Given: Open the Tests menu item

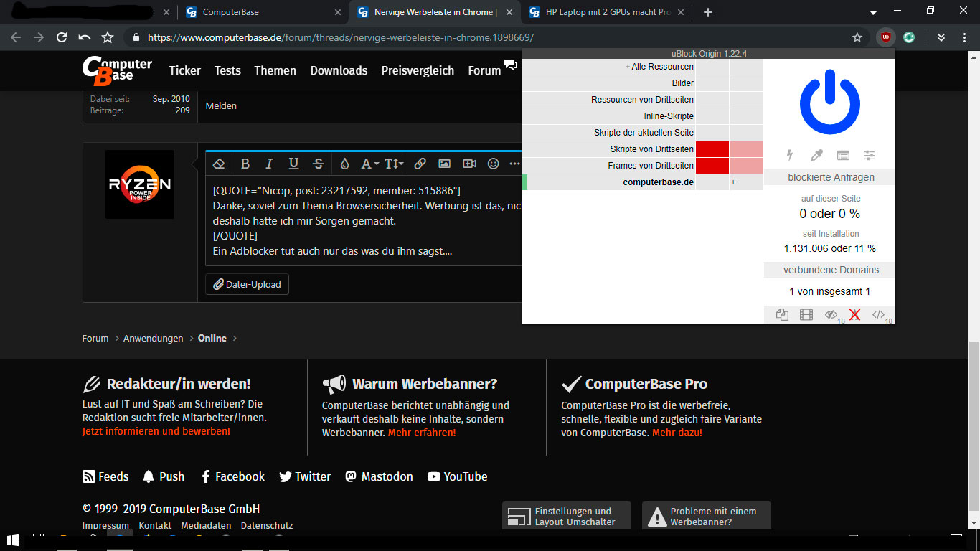Looking at the screenshot, I should [x=227, y=70].
